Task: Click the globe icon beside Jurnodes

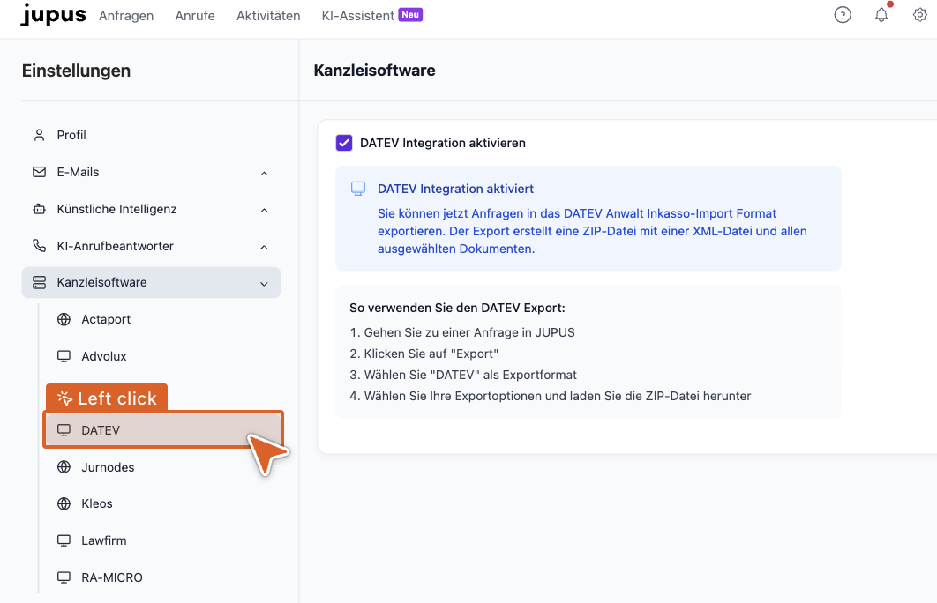Action: coord(64,467)
